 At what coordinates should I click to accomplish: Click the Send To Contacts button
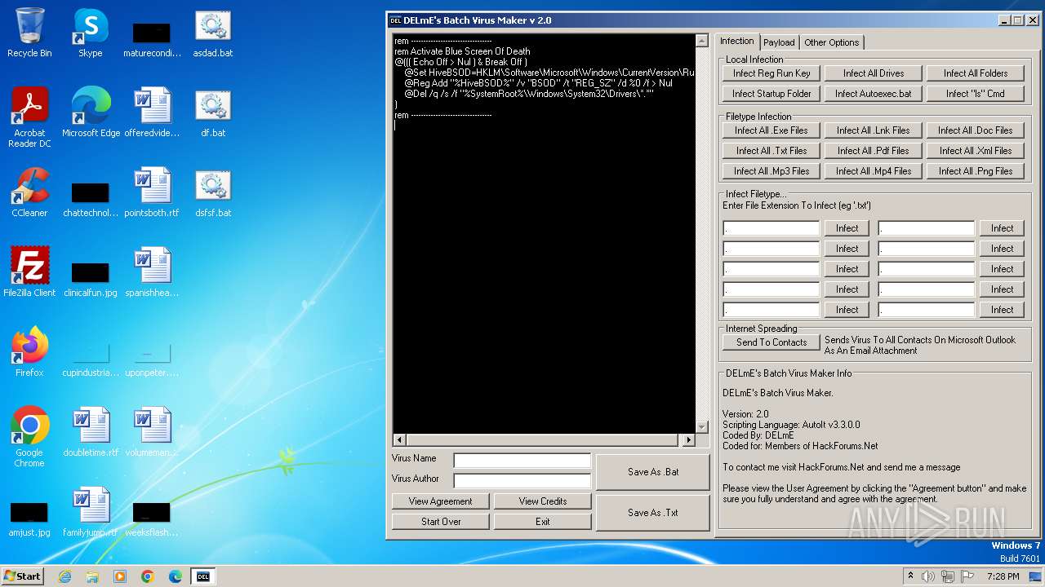(772, 342)
